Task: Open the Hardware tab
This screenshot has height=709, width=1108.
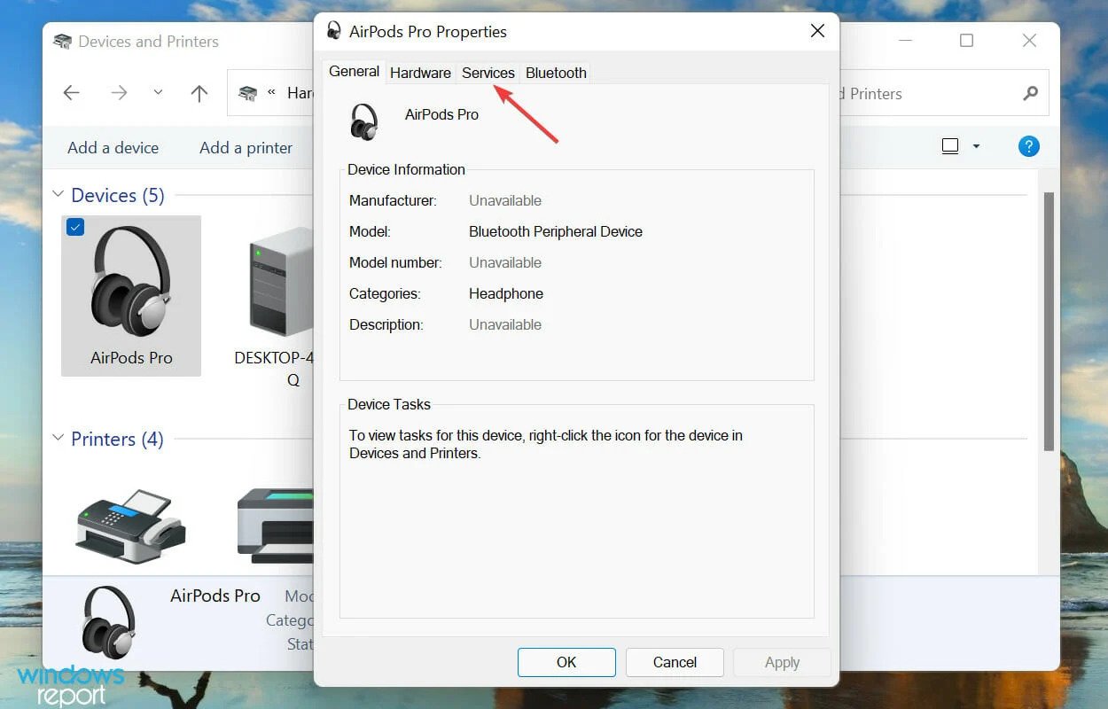Action: (x=420, y=73)
